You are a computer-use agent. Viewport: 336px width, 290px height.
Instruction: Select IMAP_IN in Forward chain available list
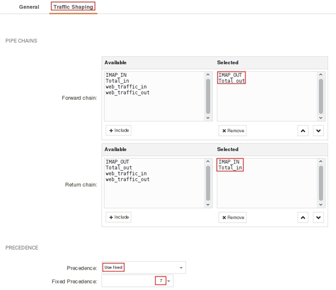click(116, 75)
